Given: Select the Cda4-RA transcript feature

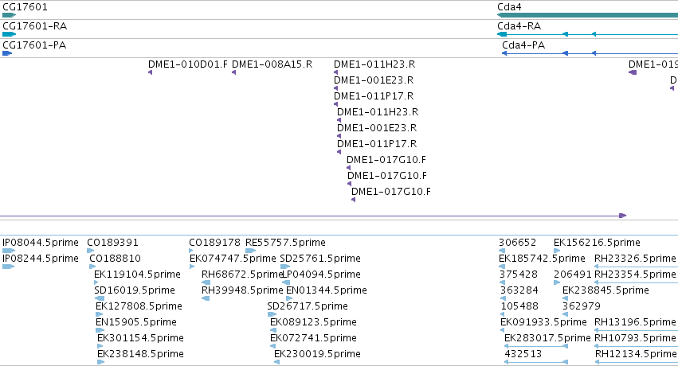Looking at the screenshot, I should (588, 34).
